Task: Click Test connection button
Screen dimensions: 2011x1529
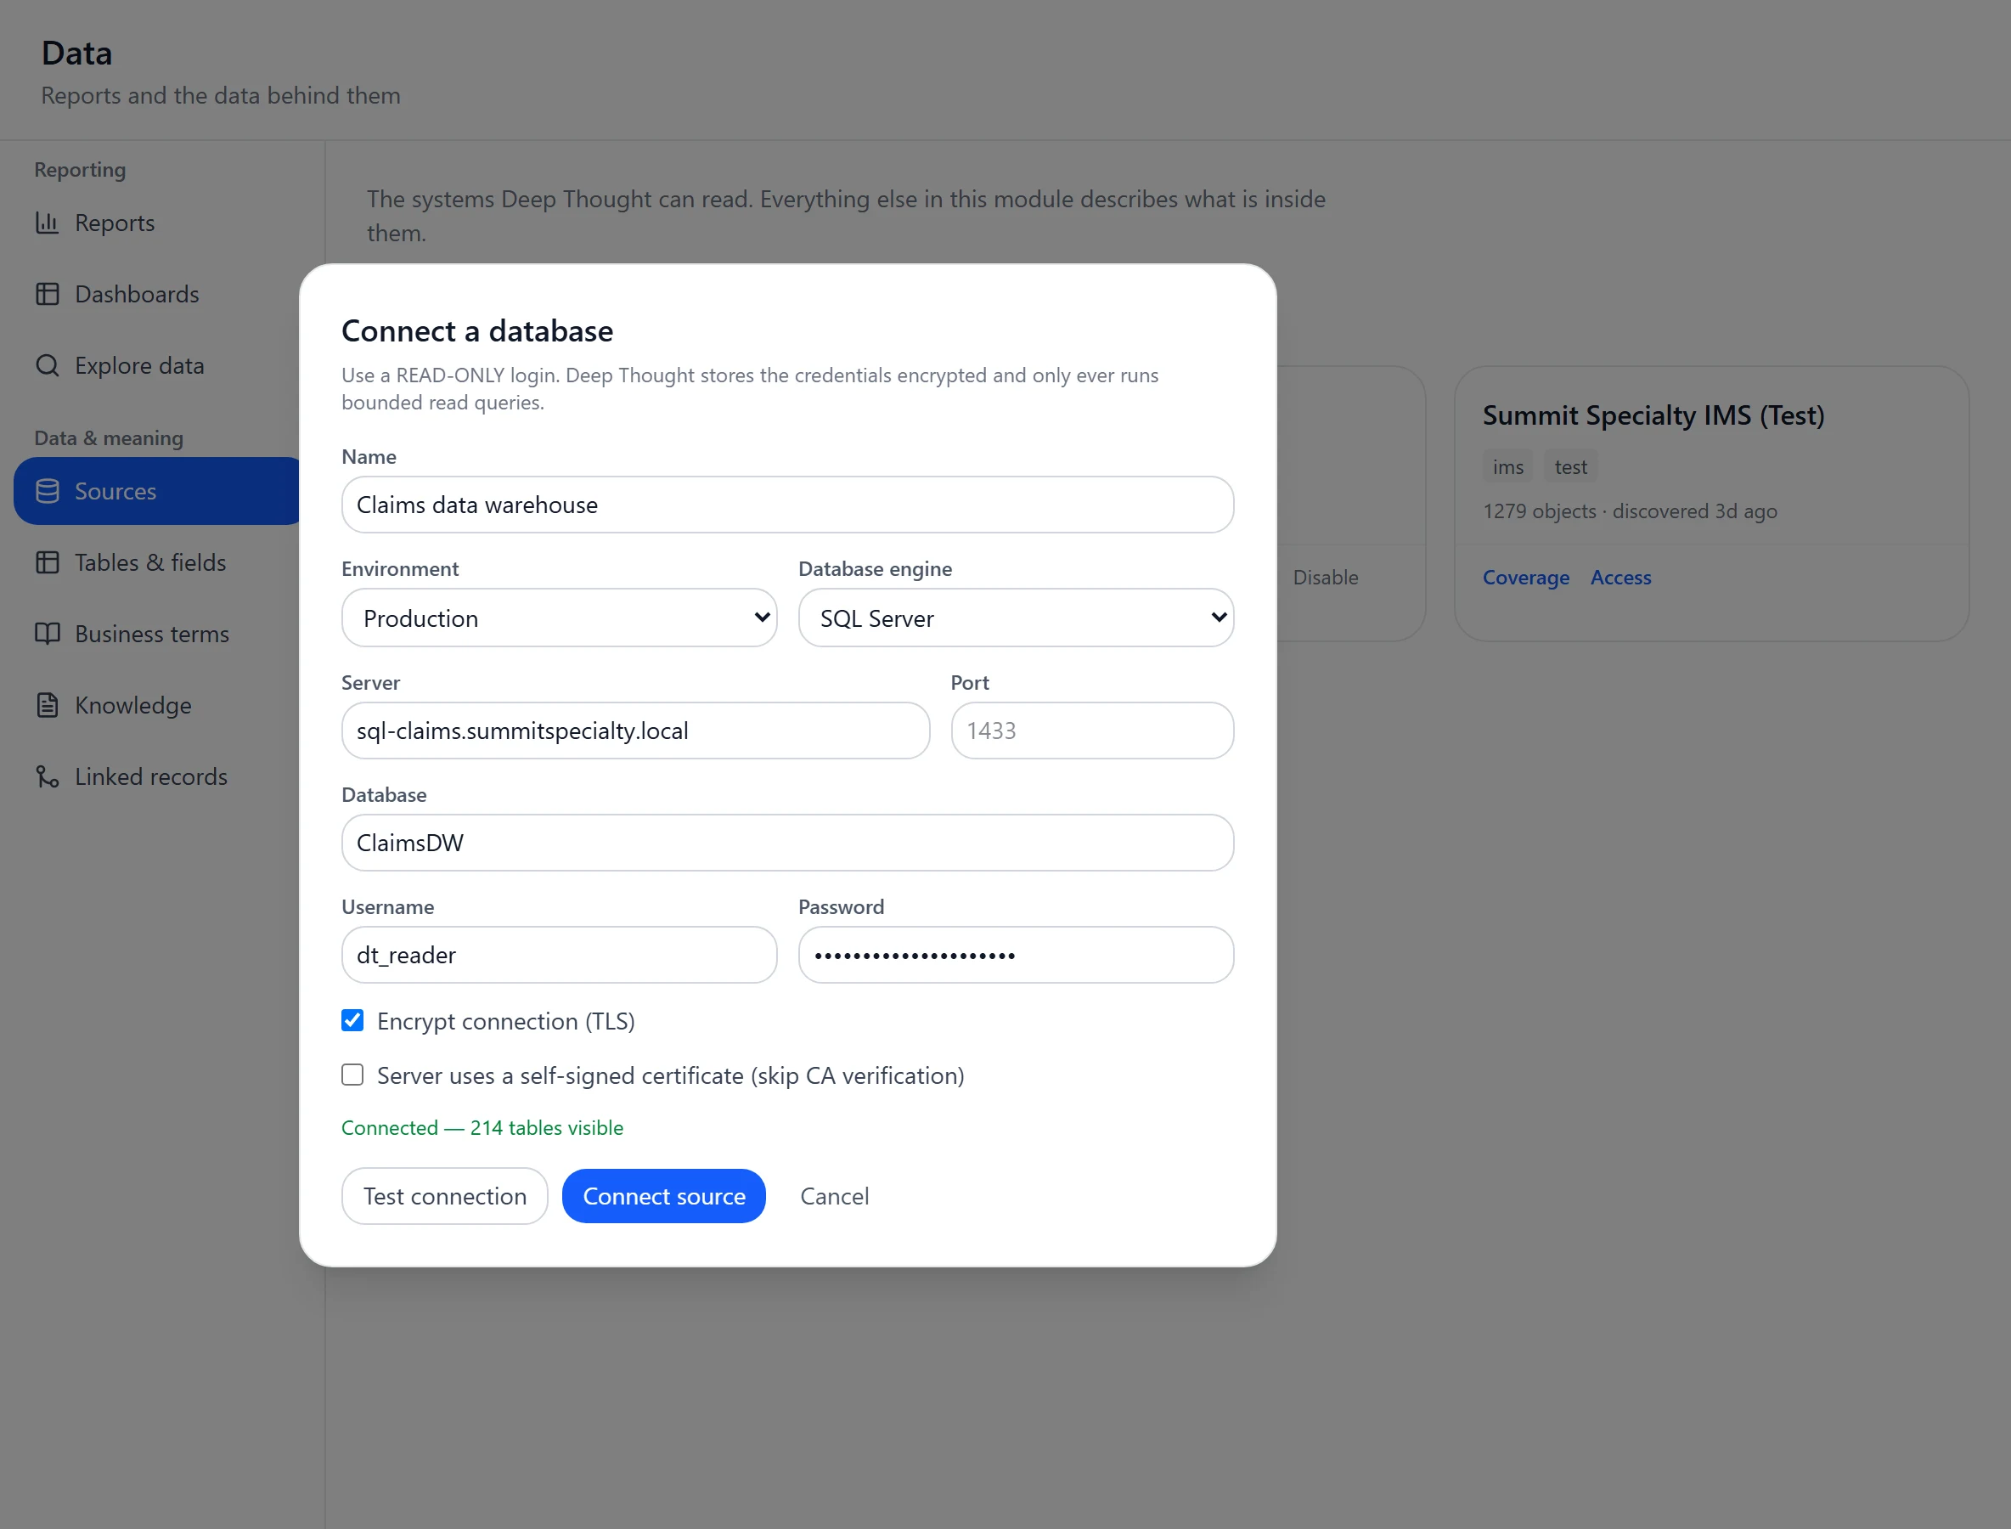Action: 445,1196
